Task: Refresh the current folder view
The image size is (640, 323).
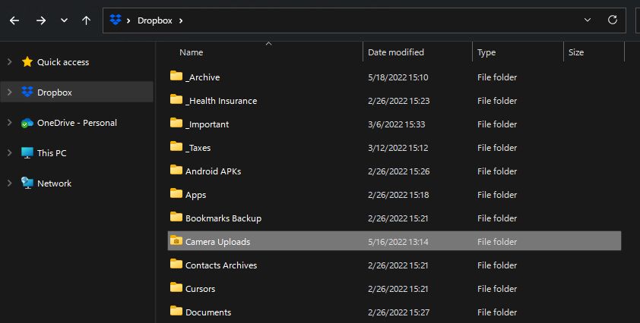Action: point(612,20)
